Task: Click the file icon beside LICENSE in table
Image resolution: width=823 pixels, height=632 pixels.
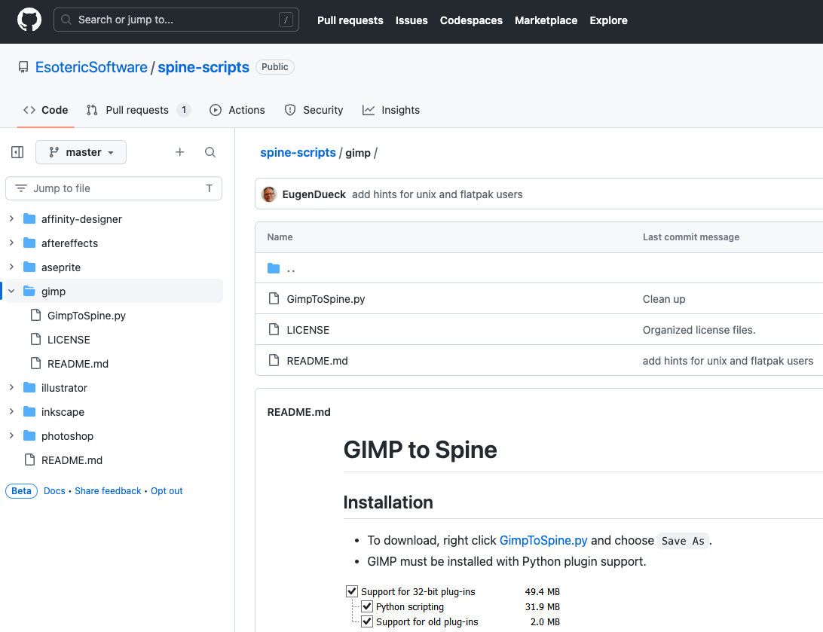Action: (x=274, y=329)
